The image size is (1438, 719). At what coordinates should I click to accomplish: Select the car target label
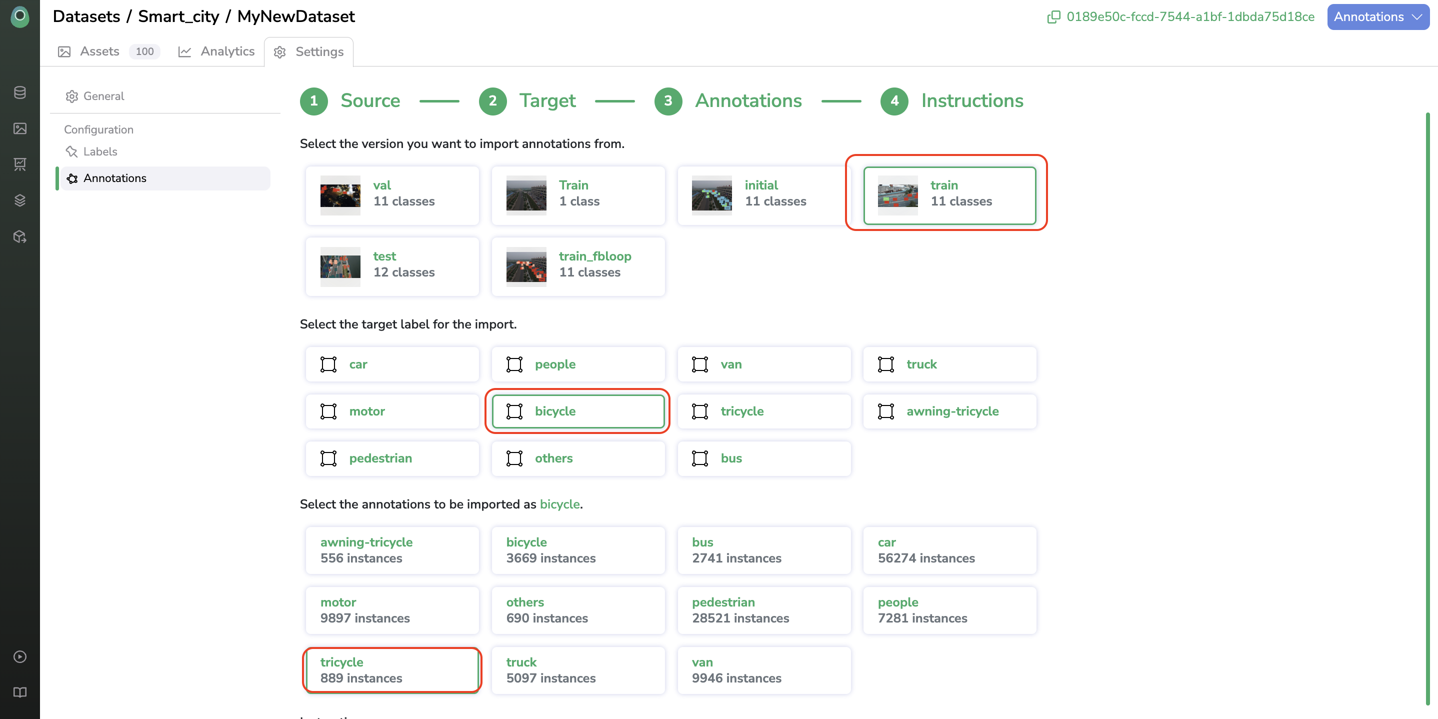(392, 364)
